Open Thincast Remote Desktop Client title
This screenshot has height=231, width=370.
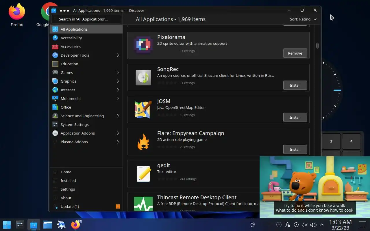click(x=197, y=197)
